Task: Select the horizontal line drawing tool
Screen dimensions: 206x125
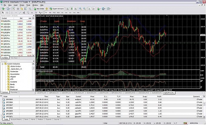Action: coord(16,13)
